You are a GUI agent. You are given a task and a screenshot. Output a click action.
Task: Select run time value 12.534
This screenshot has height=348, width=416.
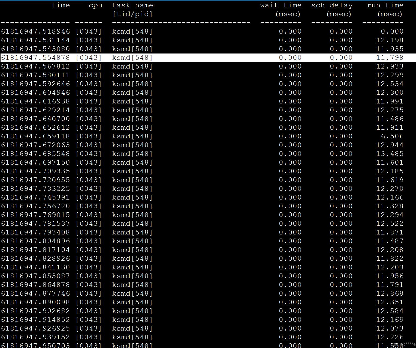click(390, 84)
